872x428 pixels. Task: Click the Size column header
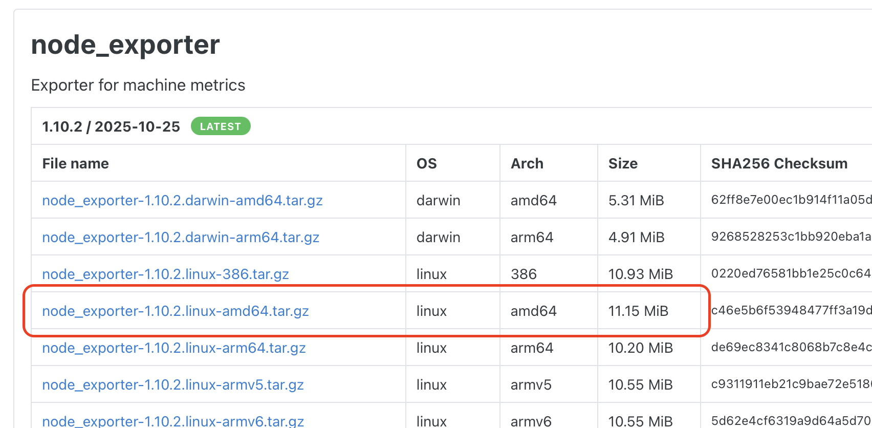coord(623,163)
